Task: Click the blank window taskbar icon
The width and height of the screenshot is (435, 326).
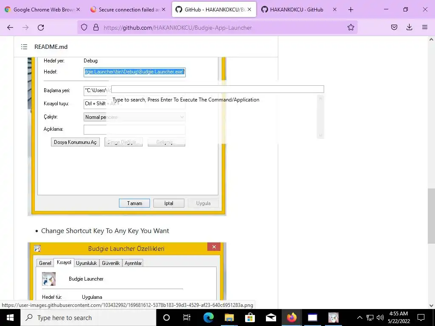Action: click(x=312, y=318)
